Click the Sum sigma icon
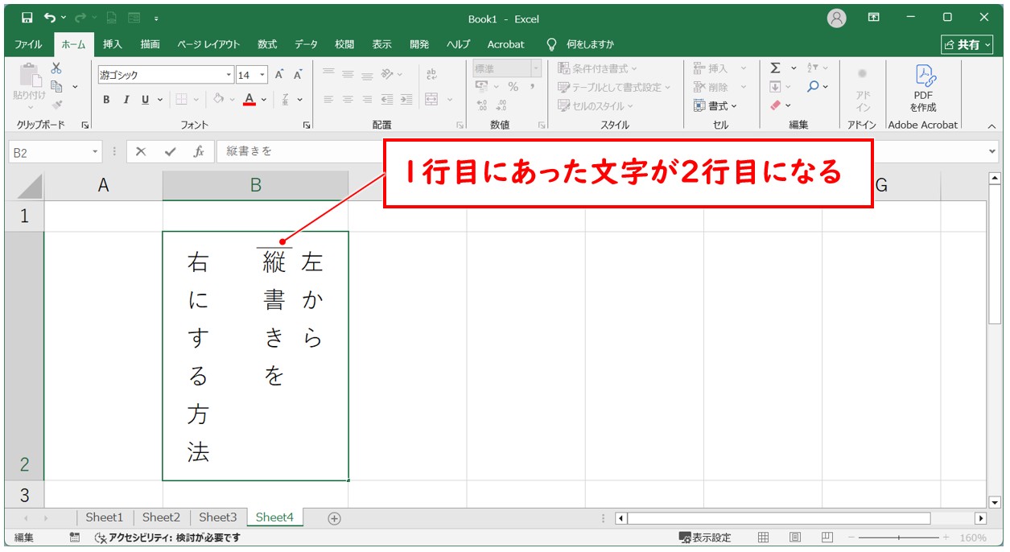 [x=775, y=68]
